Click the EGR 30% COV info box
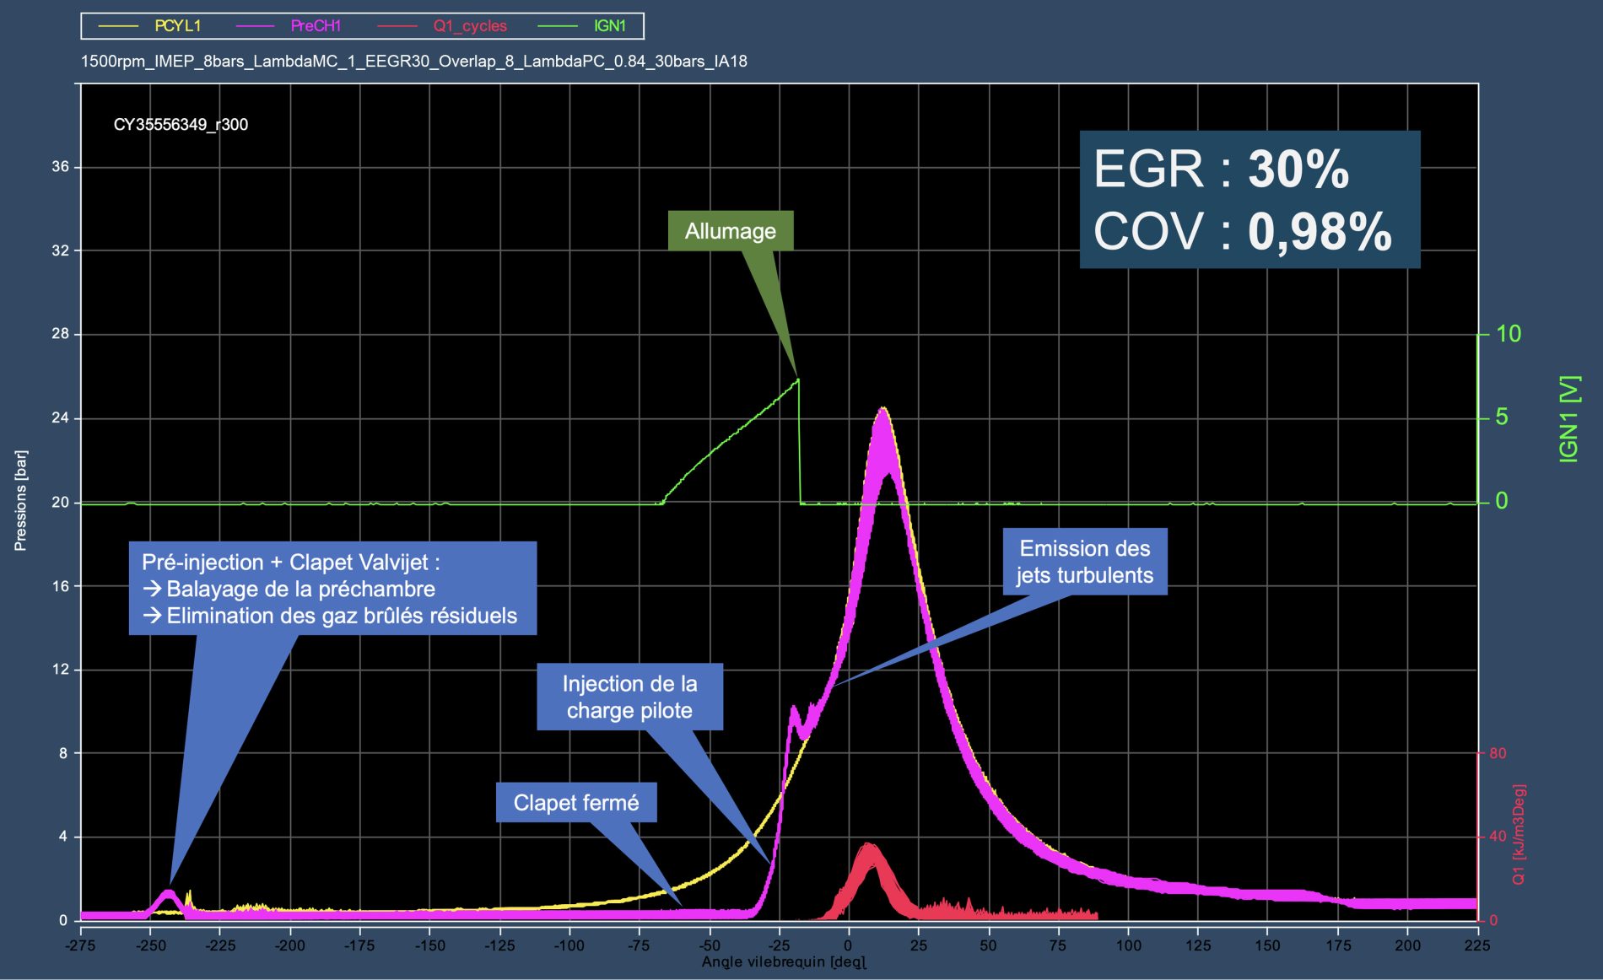1603x980 pixels. pyautogui.click(x=1249, y=200)
